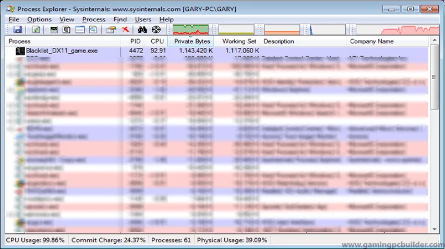Click the DLL/handle view toolbar icon

93,30
